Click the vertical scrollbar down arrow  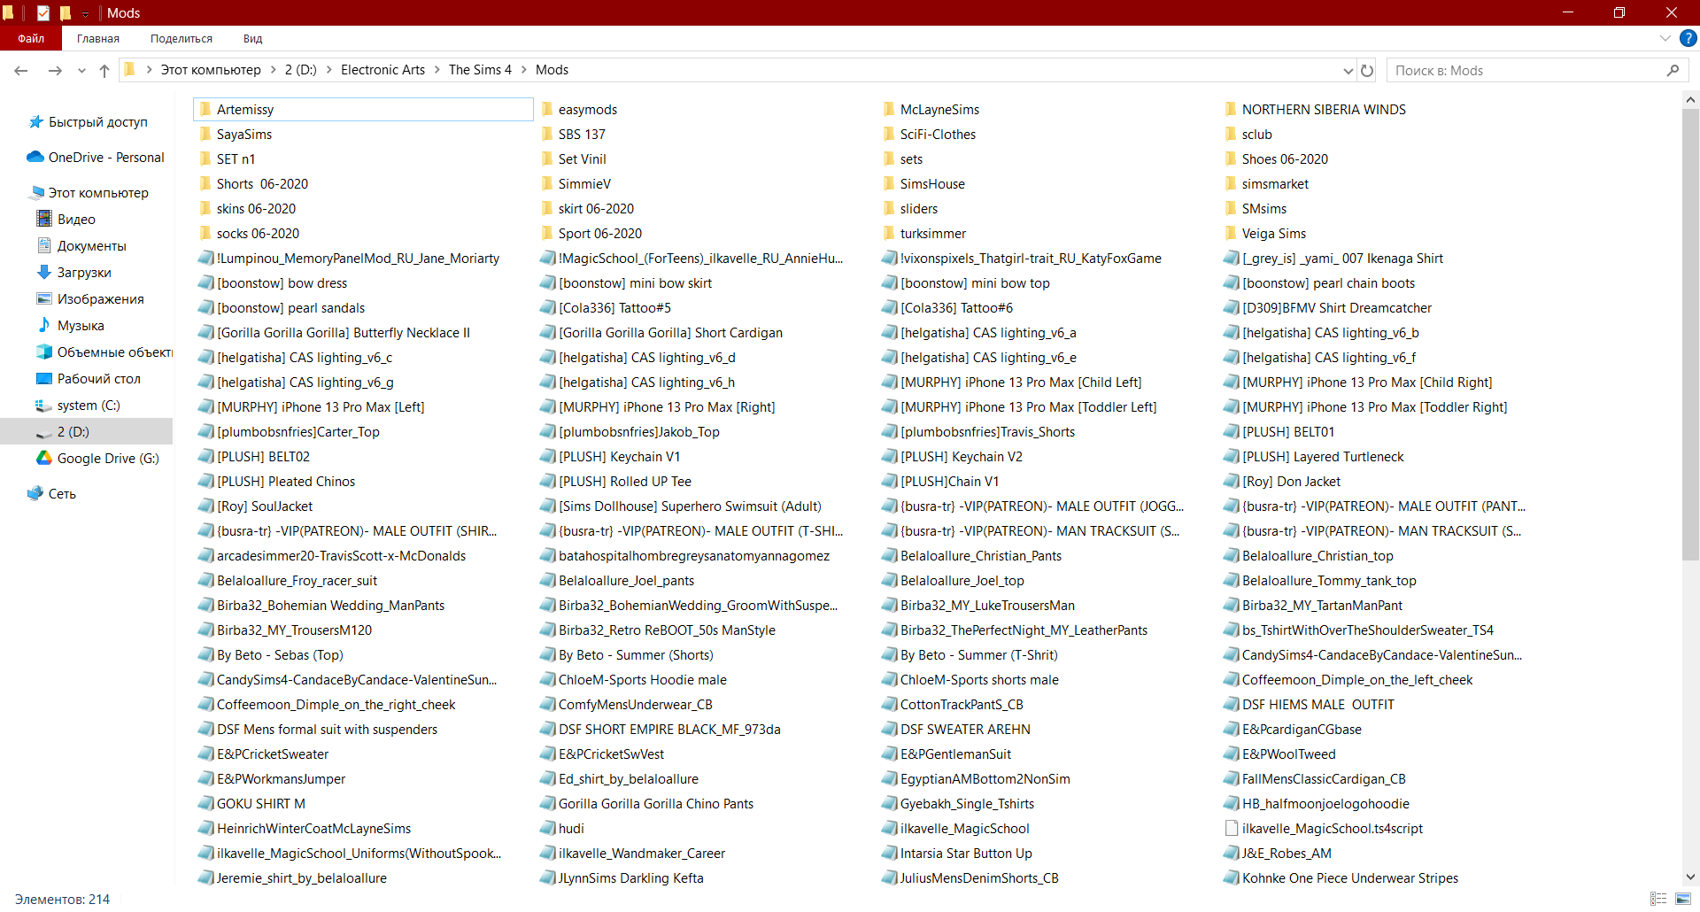click(1690, 877)
